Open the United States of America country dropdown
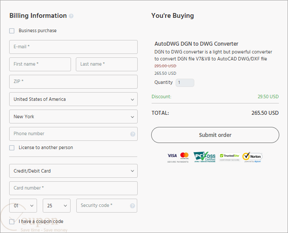 coord(73,99)
